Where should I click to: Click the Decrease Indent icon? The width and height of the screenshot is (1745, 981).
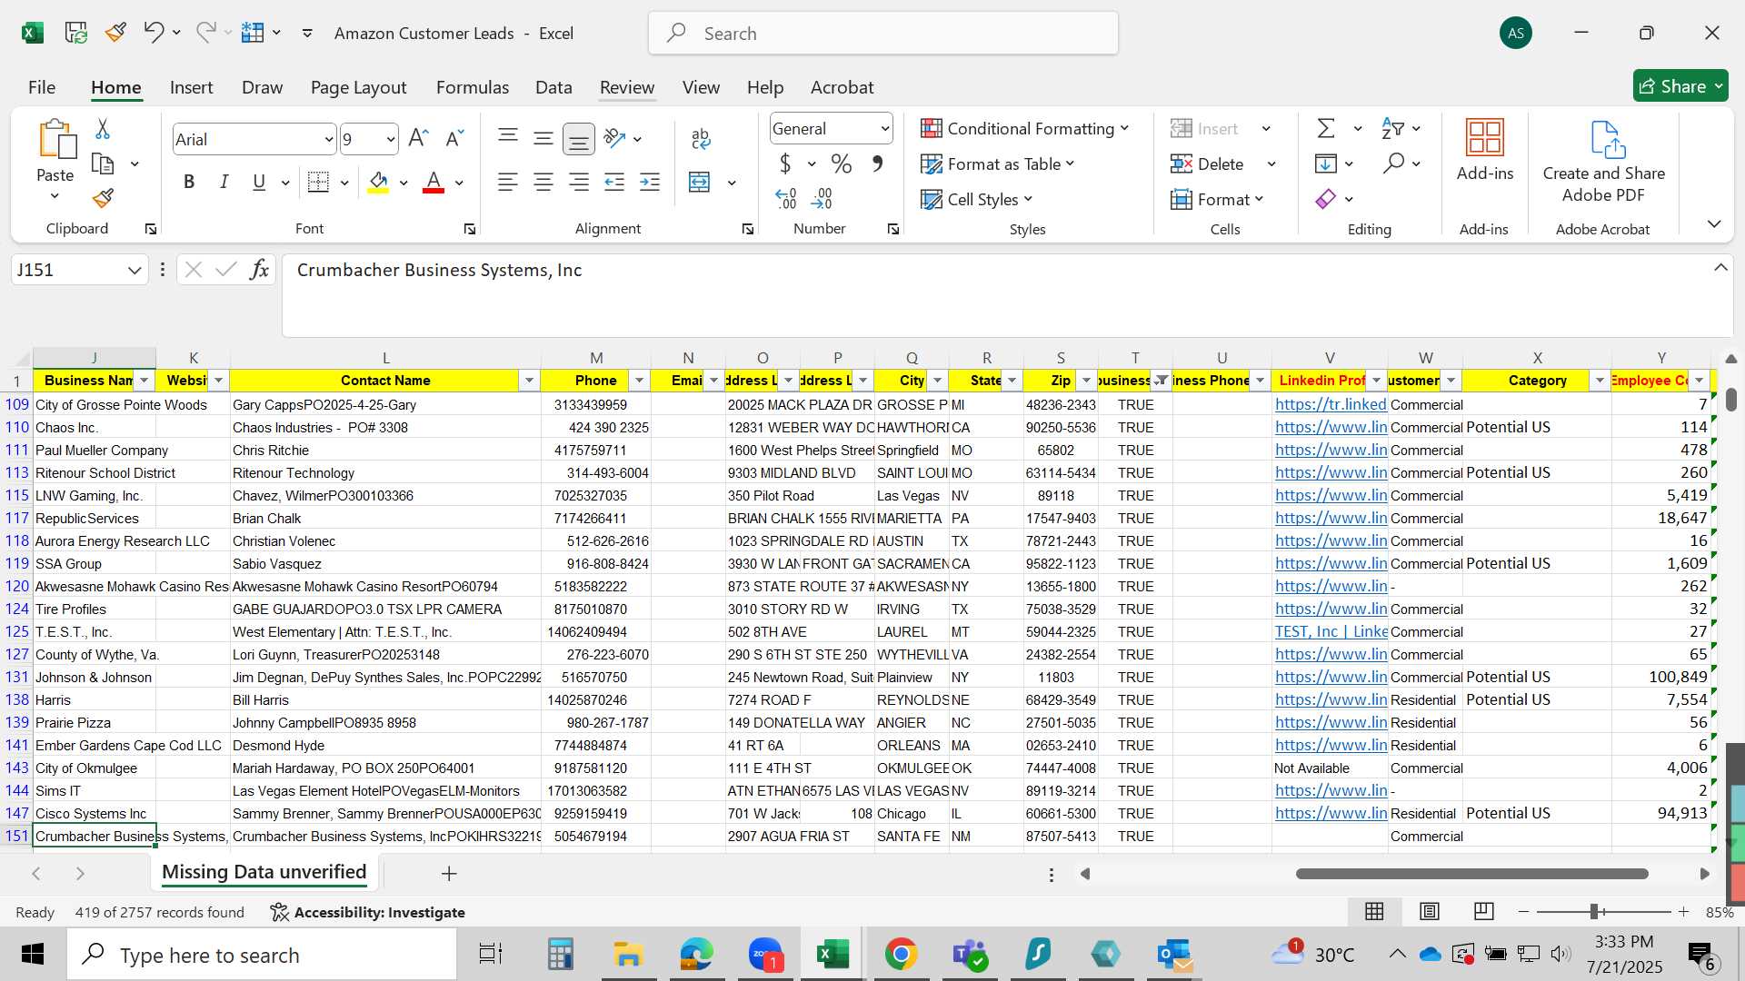pos(614,183)
